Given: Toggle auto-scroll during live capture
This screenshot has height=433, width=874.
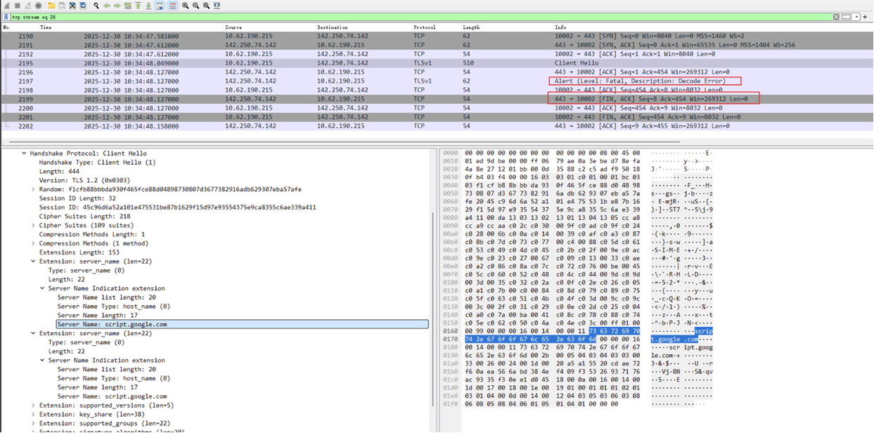Looking at the screenshot, I should tap(160, 6).
